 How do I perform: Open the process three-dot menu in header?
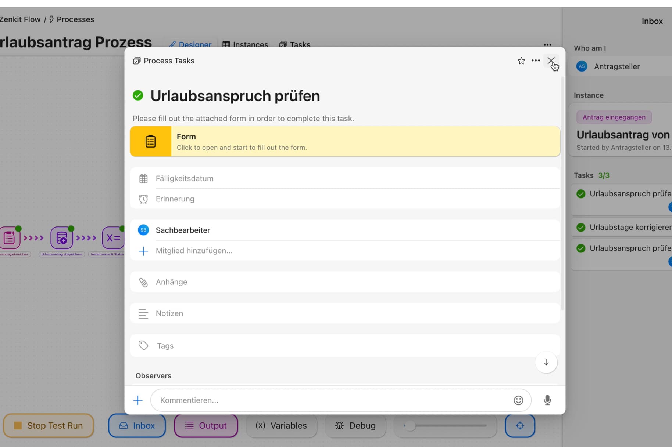point(547,45)
